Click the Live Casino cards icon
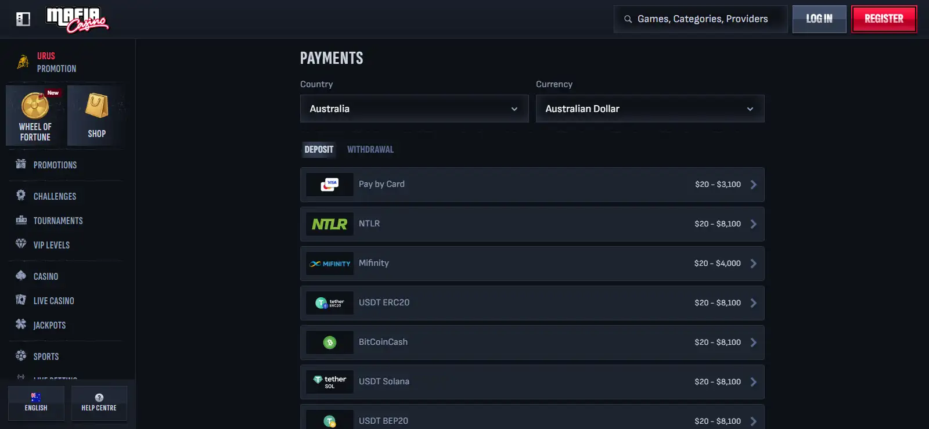This screenshot has height=429, width=929. pyautogui.click(x=21, y=300)
